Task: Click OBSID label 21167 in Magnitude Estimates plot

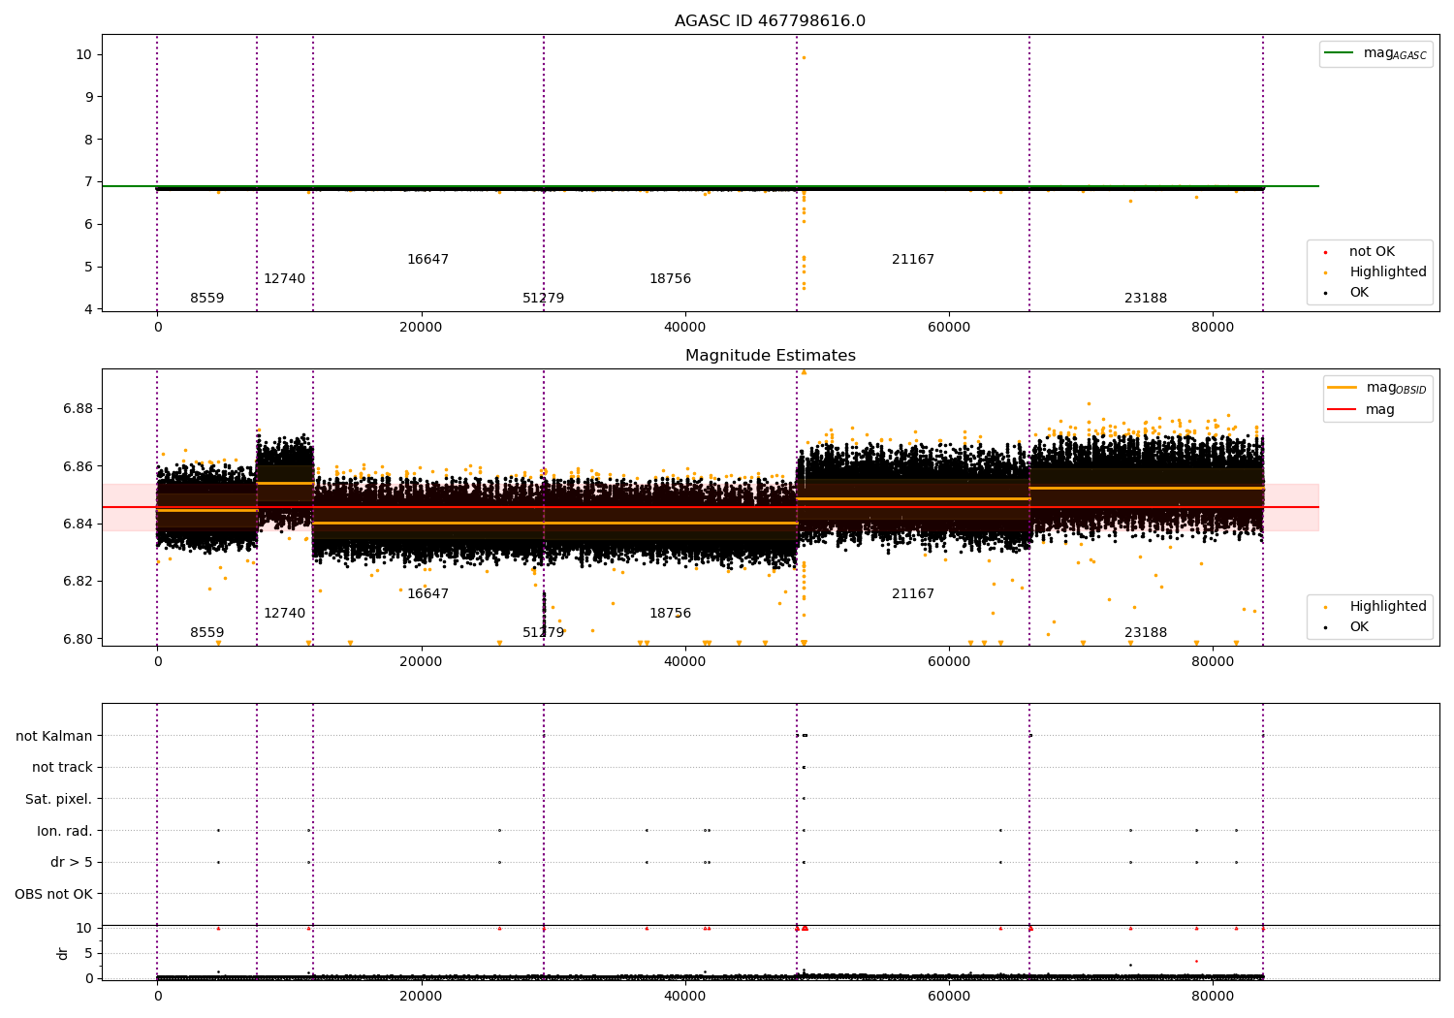Action: pos(913,593)
